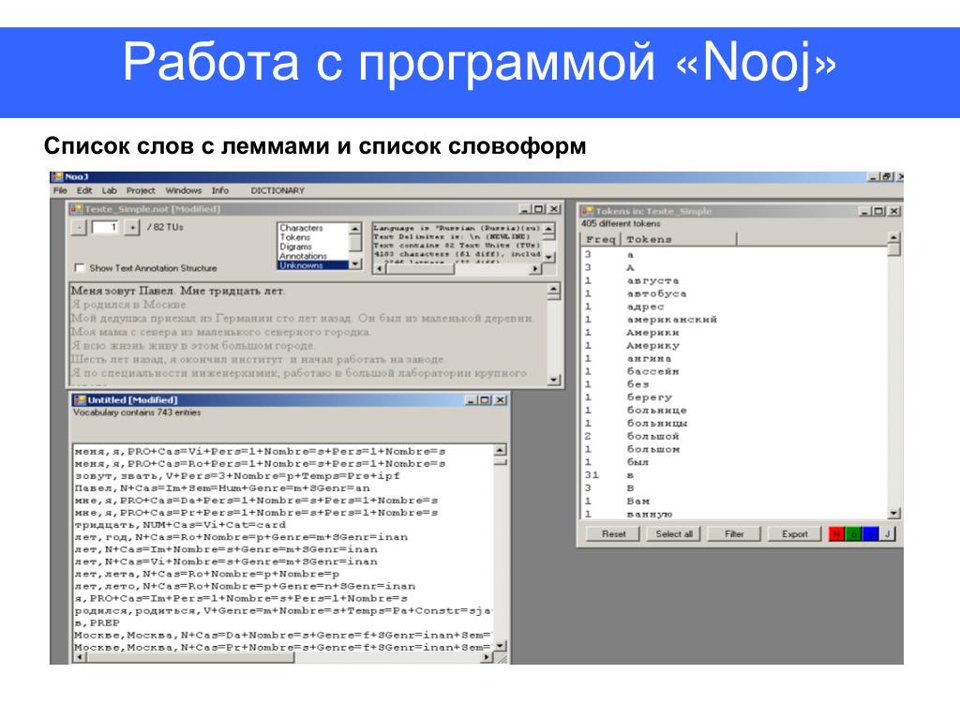Maximize the Untitled vocabulary window
This screenshot has width=960, height=720.
[x=485, y=399]
